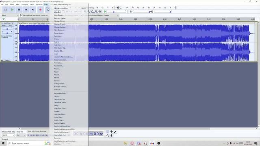Select the Draw pencil tool
This screenshot has height=146, width=260.
[x=115, y=132]
